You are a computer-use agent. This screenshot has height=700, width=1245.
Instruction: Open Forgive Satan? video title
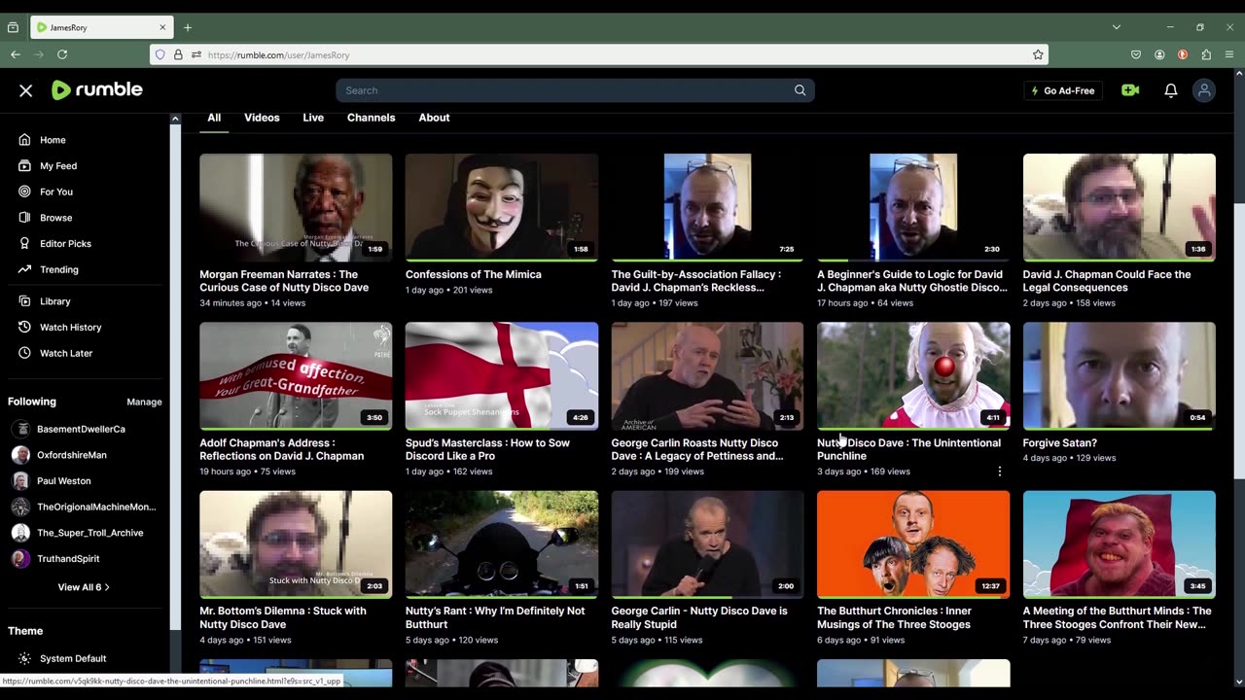(x=1060, y=443)
